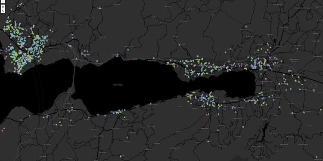This screenshot has height=161, width=323.
Task: Select the isolated purple marker south of Karamürsel
Action: point(127,137)
